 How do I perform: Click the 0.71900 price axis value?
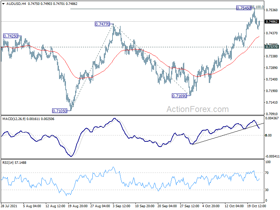tap(272, 91)
